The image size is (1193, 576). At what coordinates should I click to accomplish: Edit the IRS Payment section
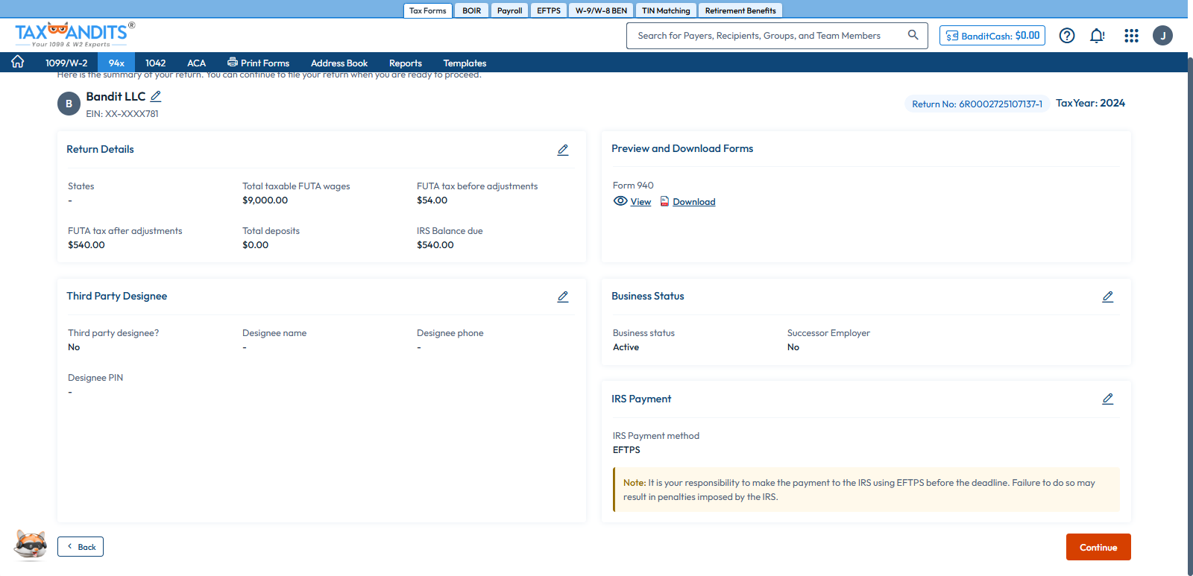[x=1107, y=399]
